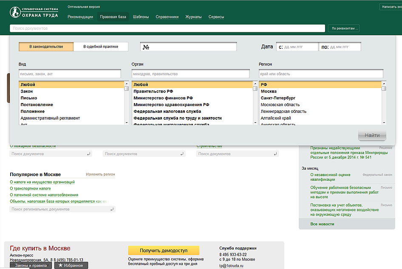Screen dimensions: 402x269
Task: Click star icon on Избранное button
Action: (x=60, y=265)
